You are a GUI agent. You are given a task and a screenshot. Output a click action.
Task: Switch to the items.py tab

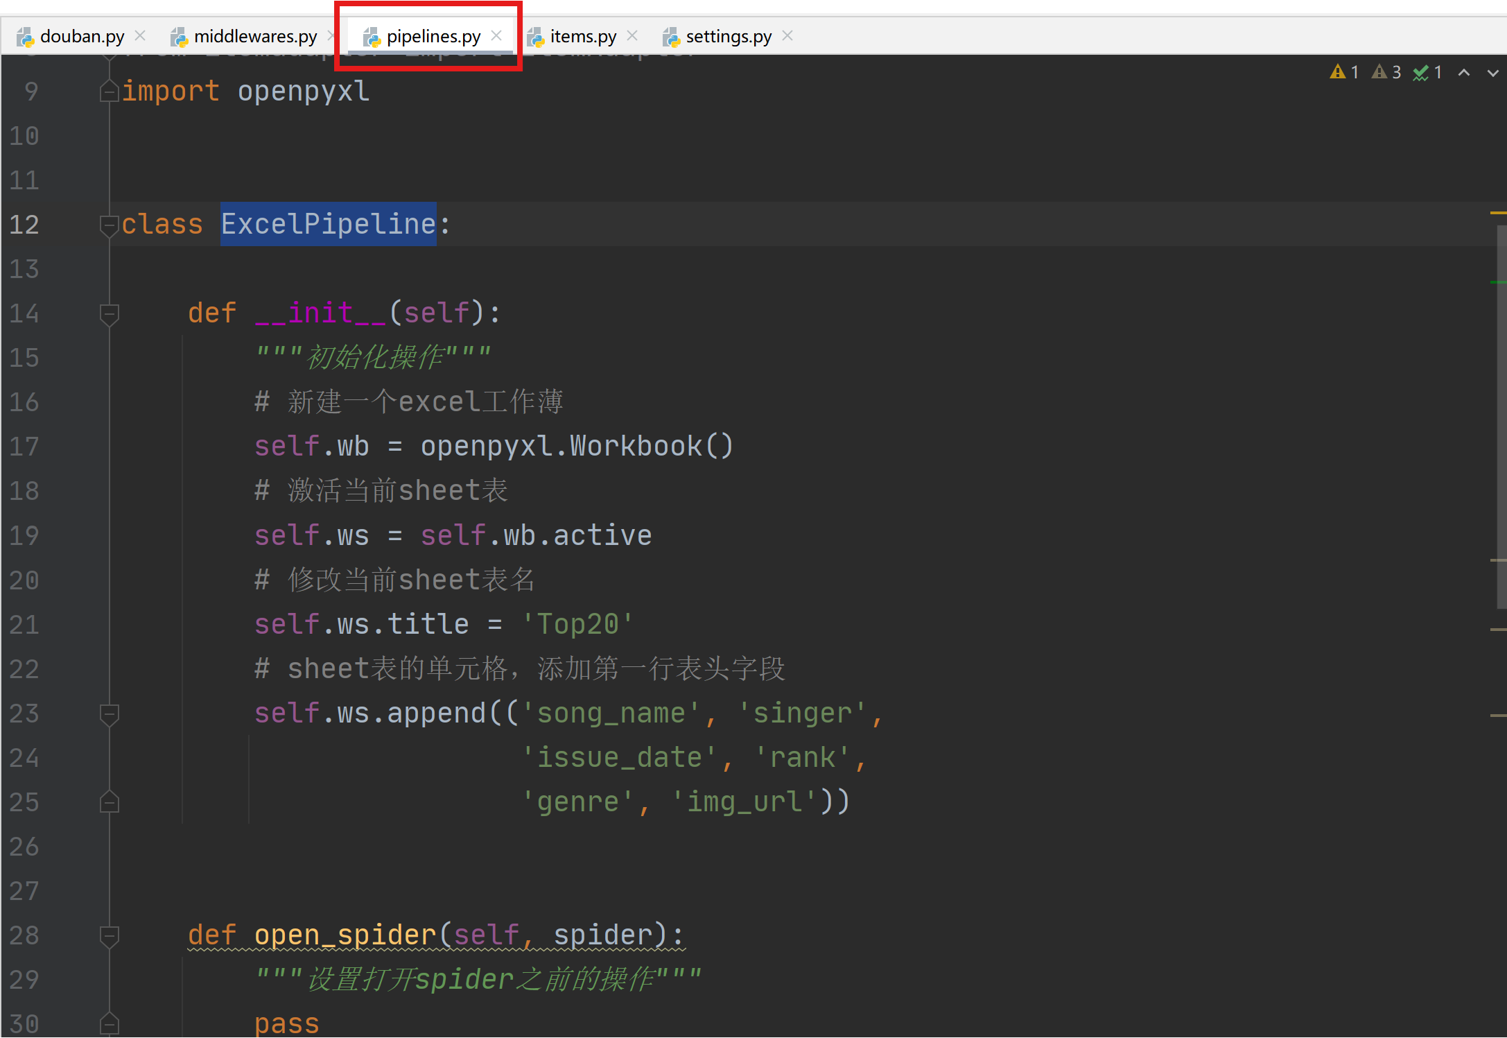(582, 36)
